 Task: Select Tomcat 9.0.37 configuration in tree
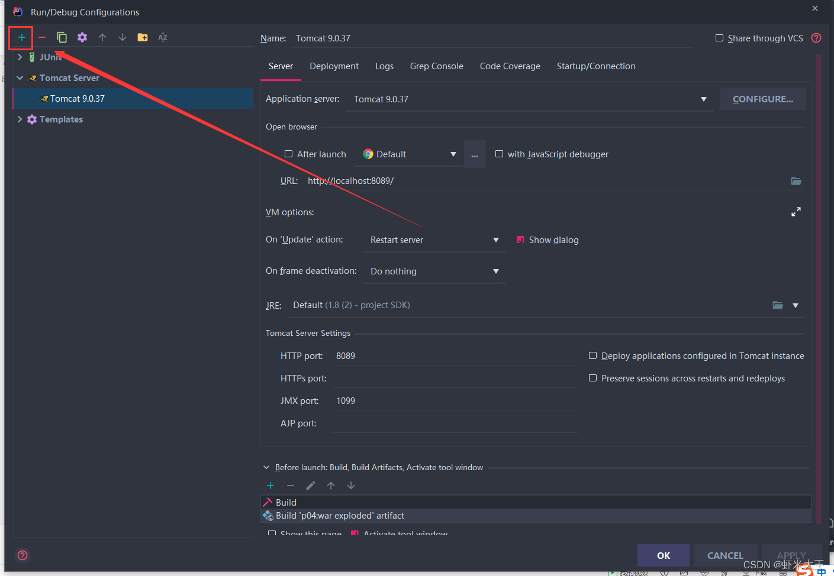[x=133, y=98]
